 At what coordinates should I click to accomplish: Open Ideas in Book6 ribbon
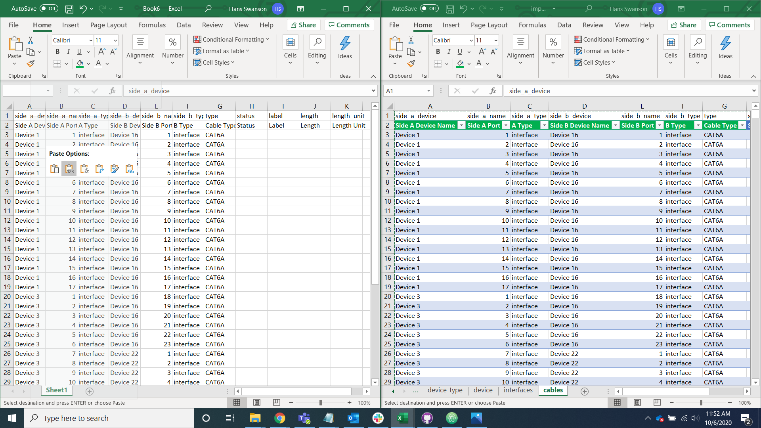click(345, 48)
